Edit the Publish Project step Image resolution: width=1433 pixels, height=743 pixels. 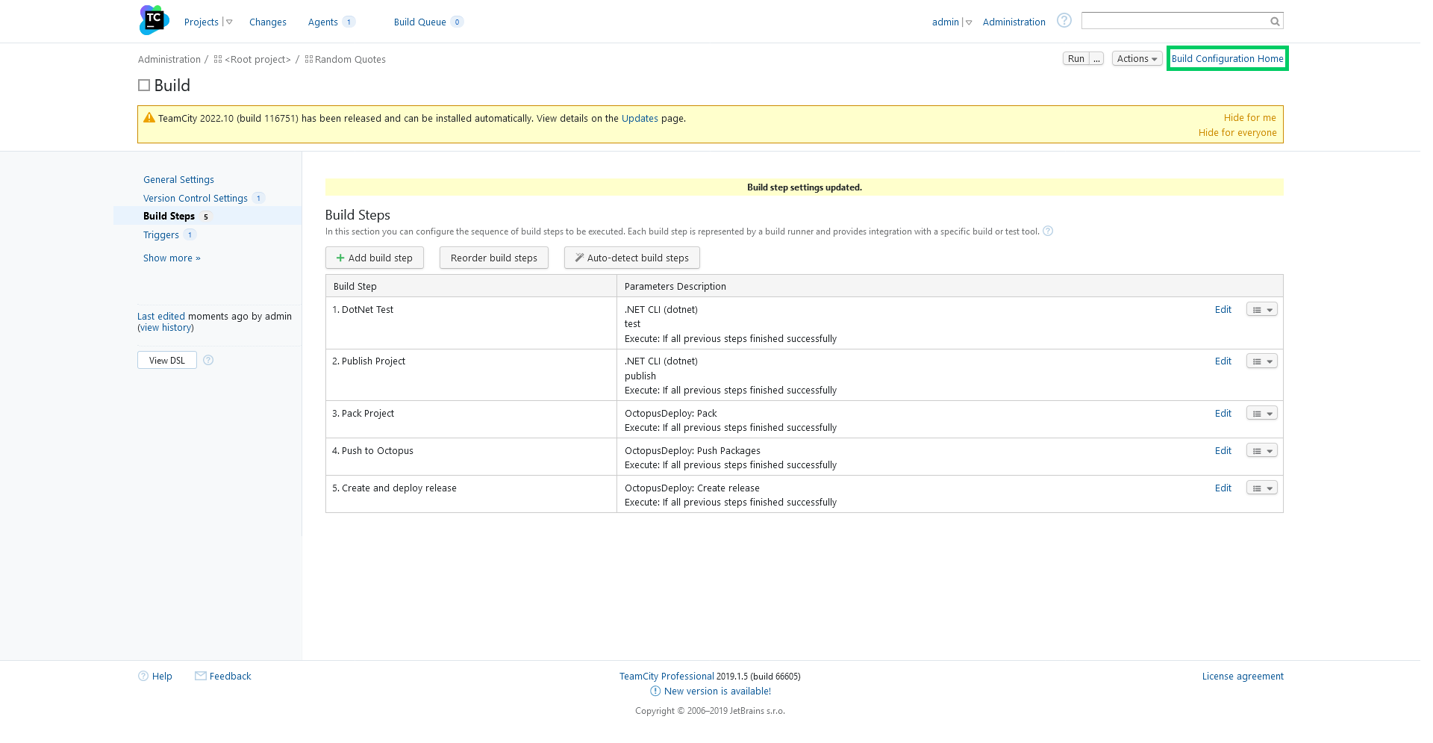1223,361
